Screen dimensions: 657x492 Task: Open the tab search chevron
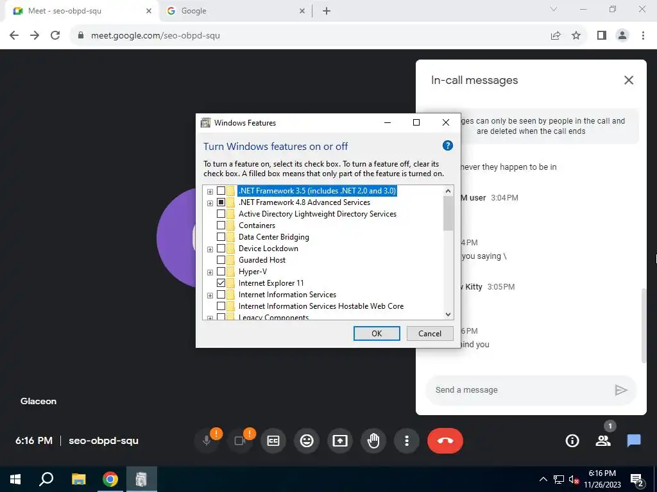pyautogui.click(x=554, y=9)
